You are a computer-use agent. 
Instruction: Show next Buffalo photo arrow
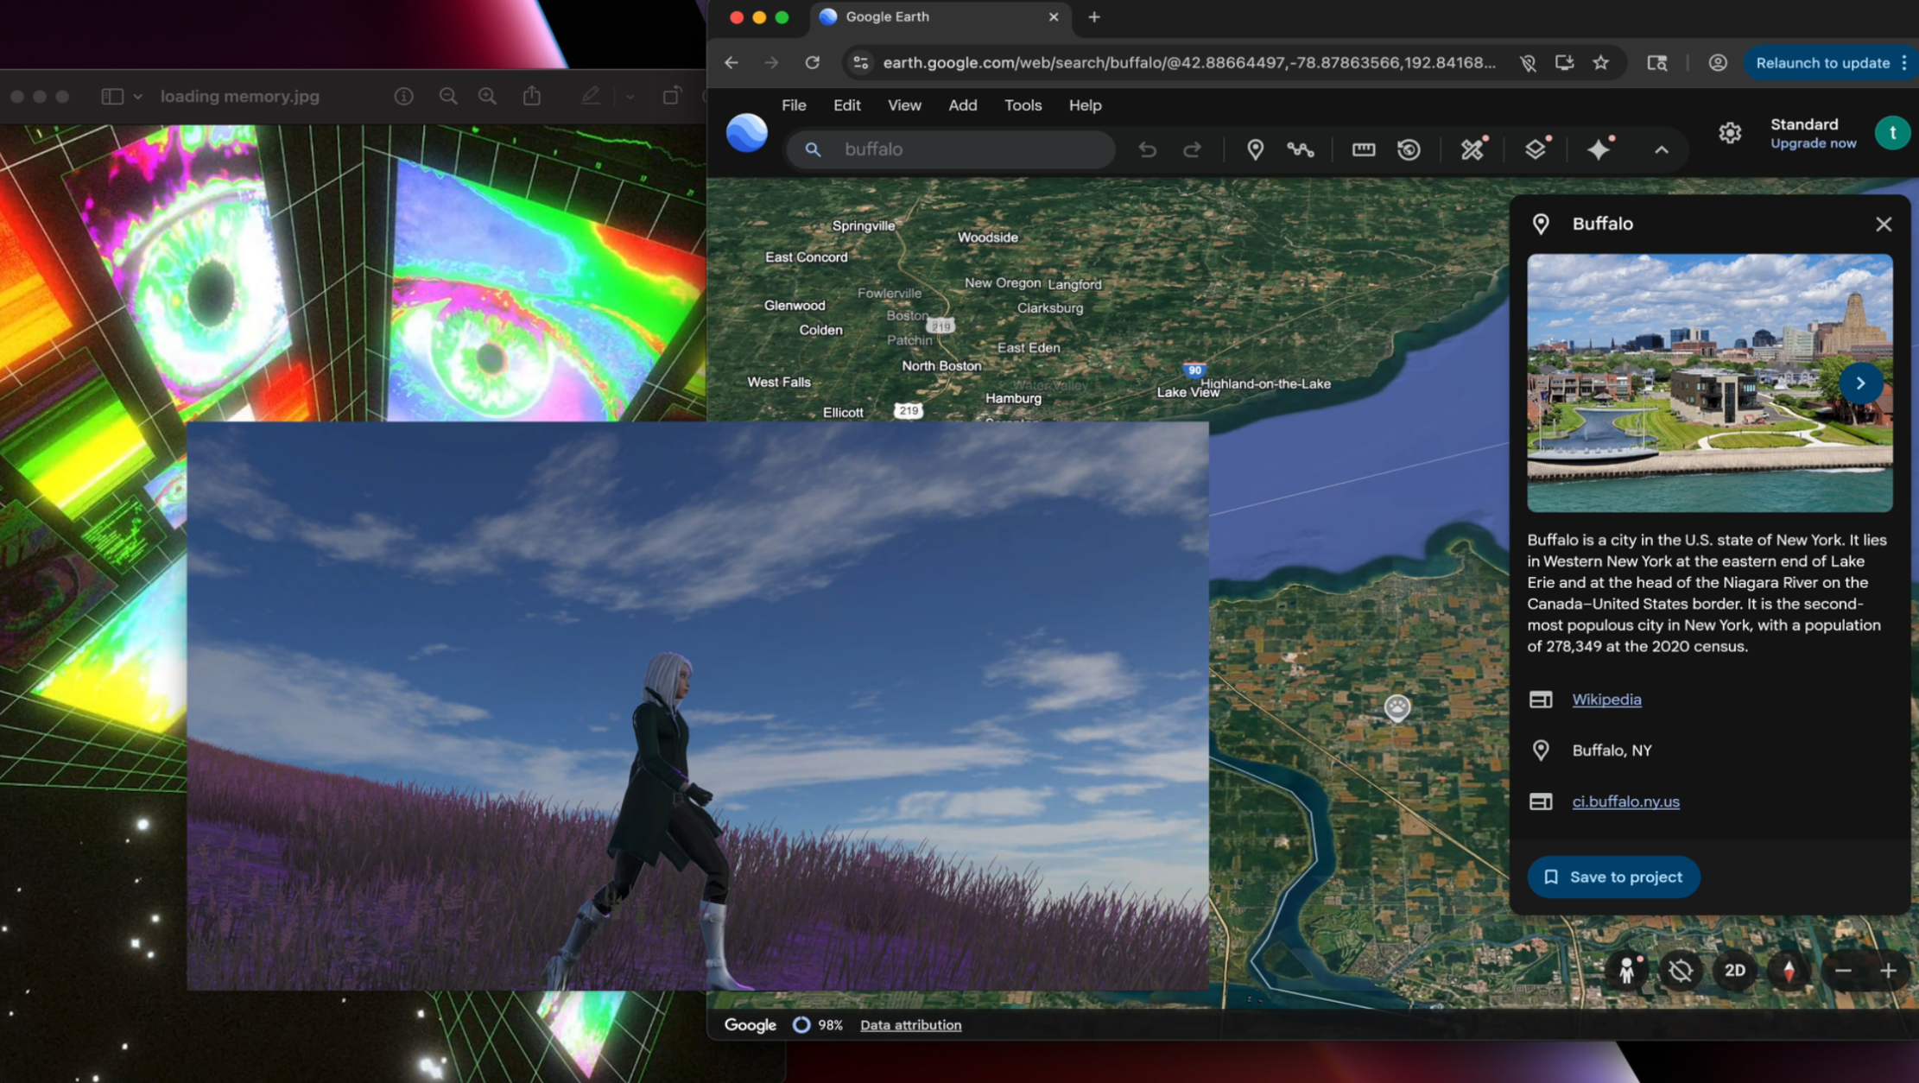click(1860, 383)
